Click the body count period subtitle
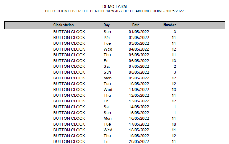The height and width of the screenshot is (144, 229). pyautogui.click(x=114, y=11)
